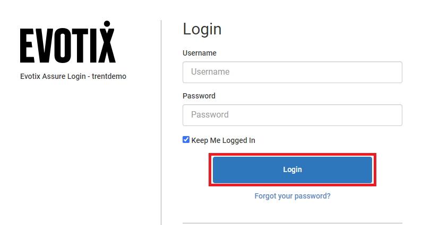Click the horizontal divider below Forgot password
The width and height of the screenshot is (422, 225).
pyautogui.click(x=292, y=223)
